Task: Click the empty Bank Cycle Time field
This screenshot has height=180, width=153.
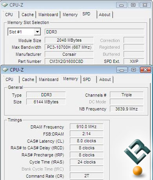Action: (86, 169)
